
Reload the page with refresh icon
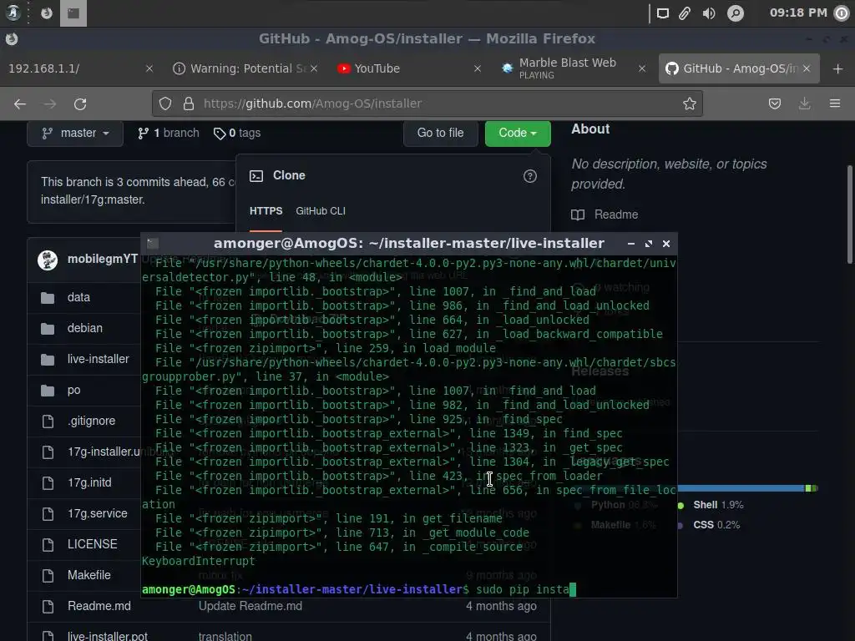coord(80,103)
